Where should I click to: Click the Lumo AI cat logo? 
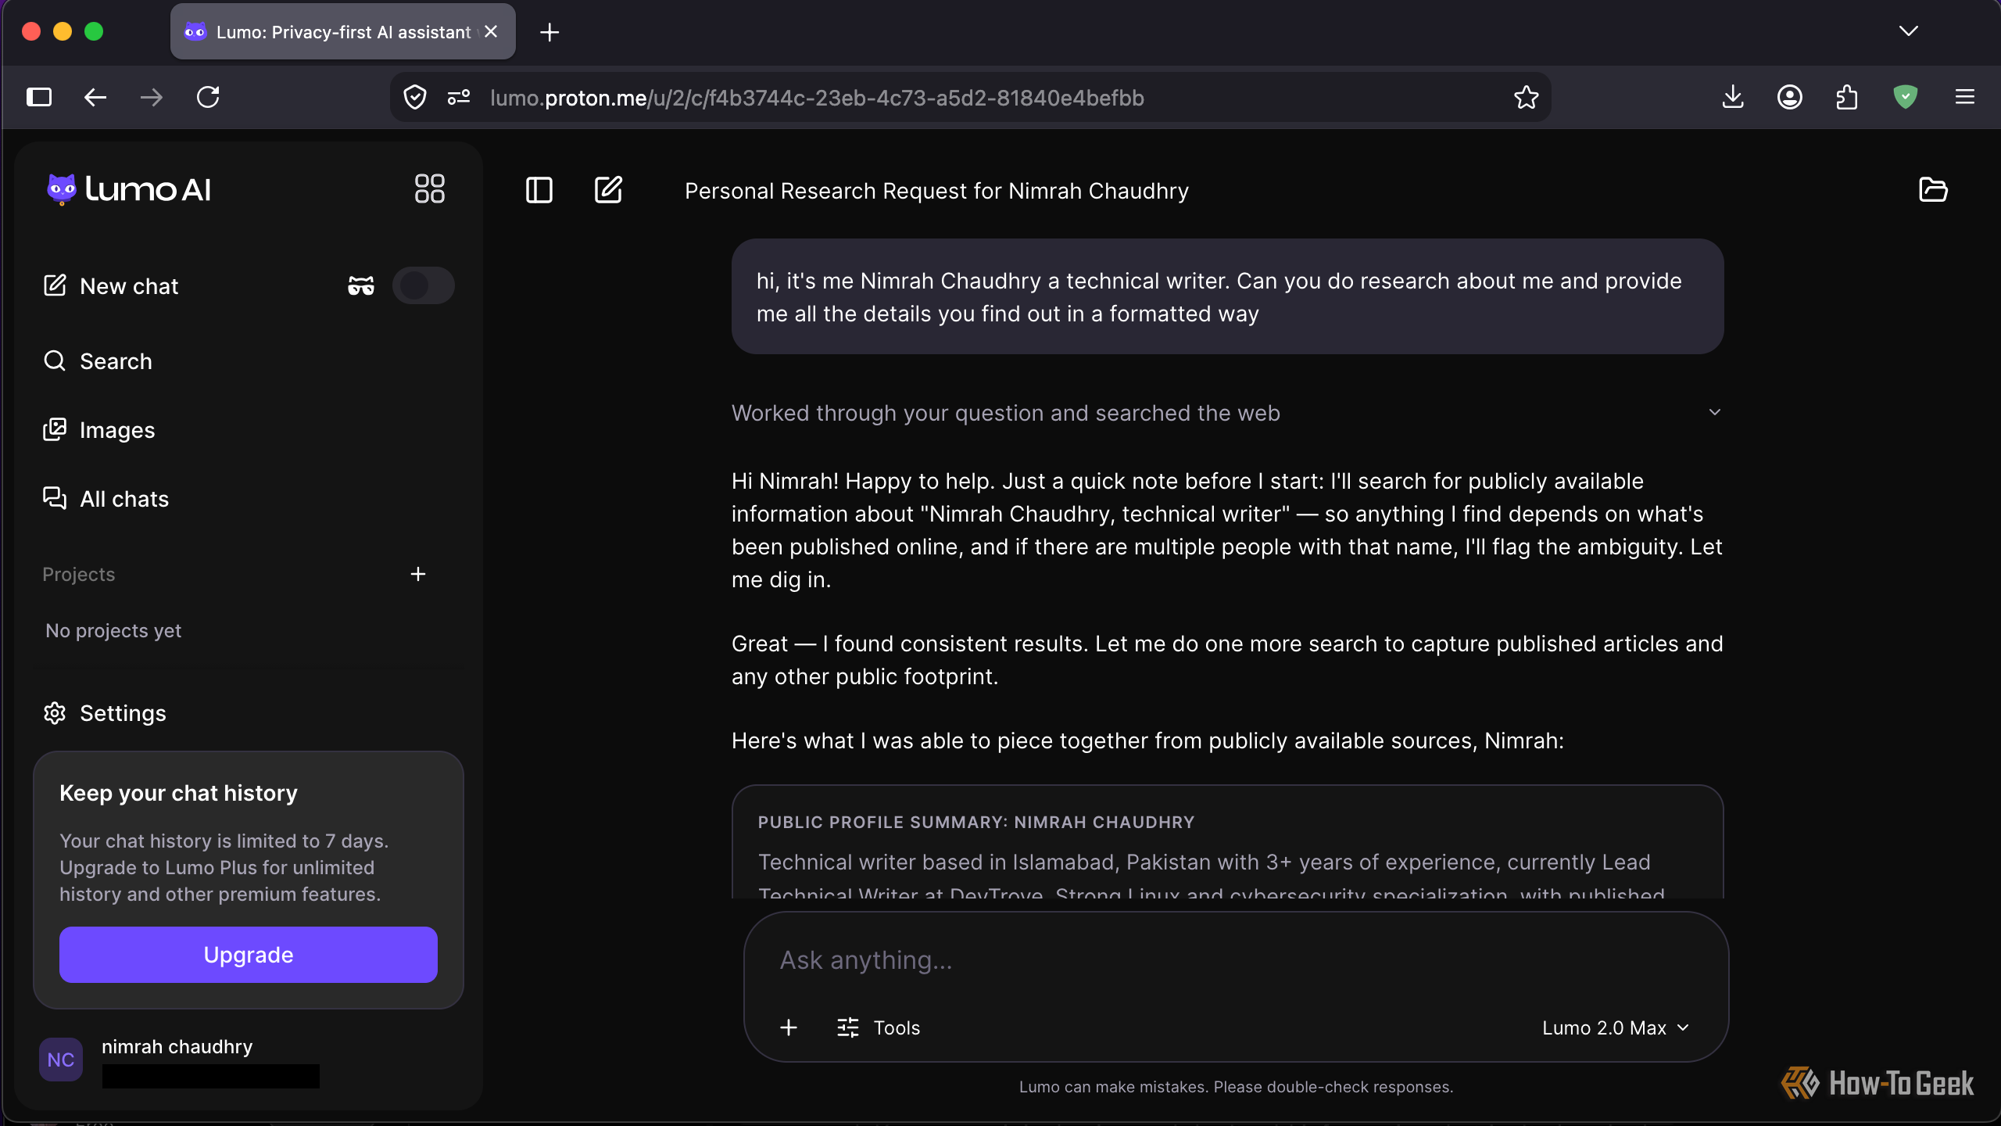pyautogui.click(x=62, y=189)
